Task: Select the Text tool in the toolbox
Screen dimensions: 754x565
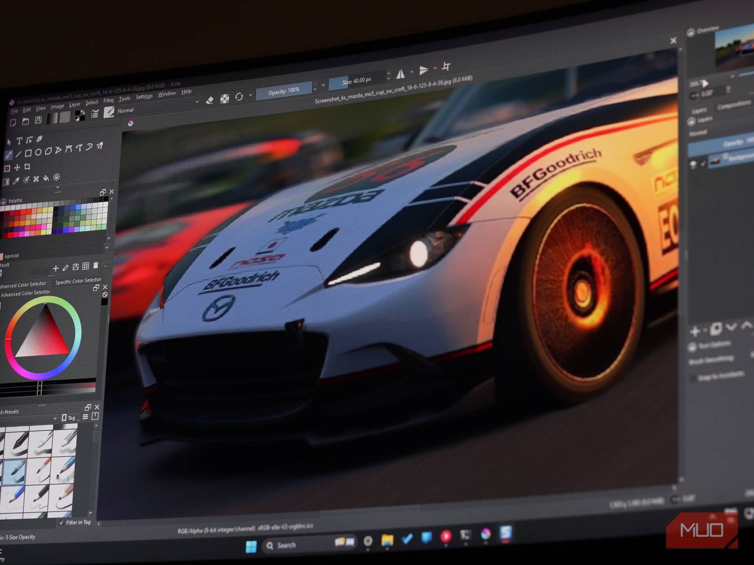Action: tap(20, 140)
